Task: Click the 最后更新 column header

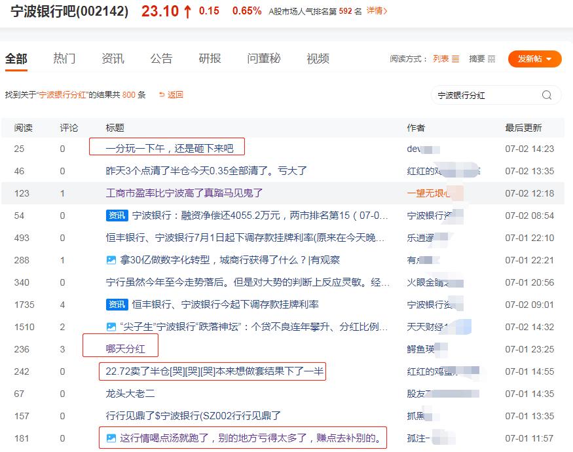Action: click(523, 128)
